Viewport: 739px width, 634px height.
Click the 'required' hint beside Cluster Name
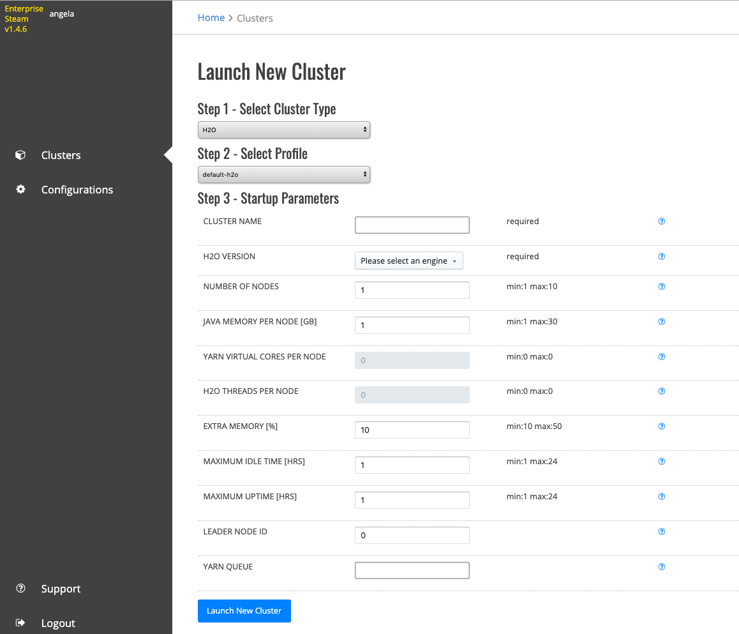[523, 222]
